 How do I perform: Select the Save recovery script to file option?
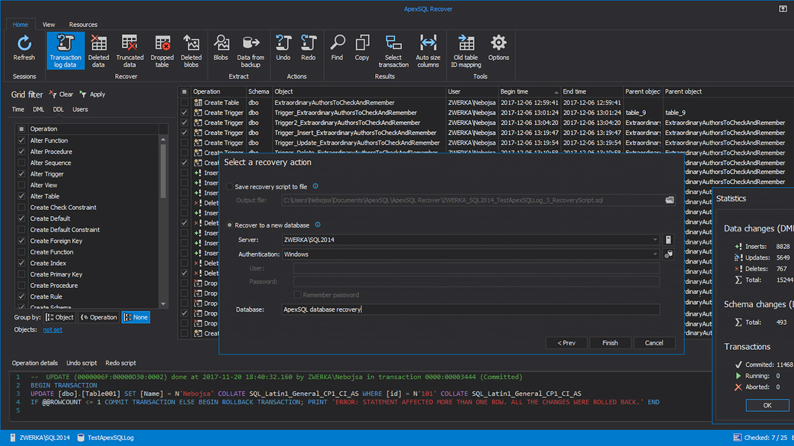(x=229, y=186)
